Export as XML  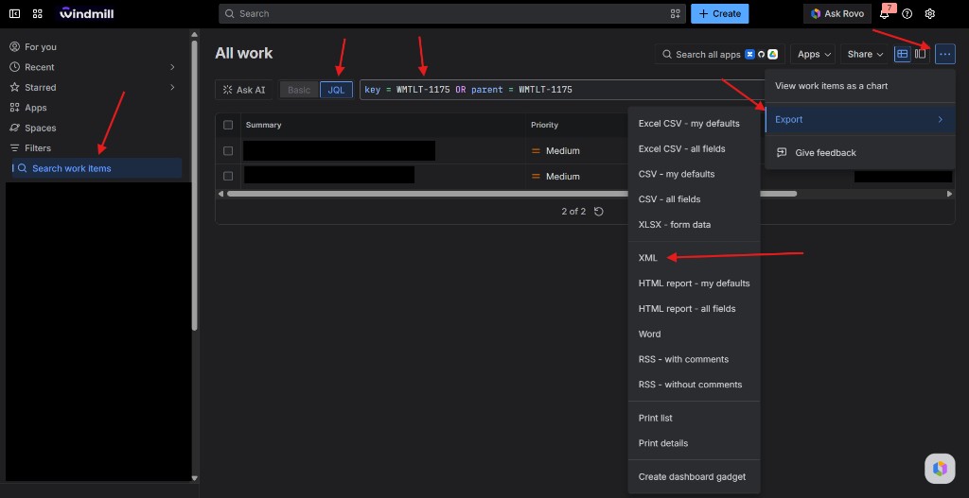point(694,258)
